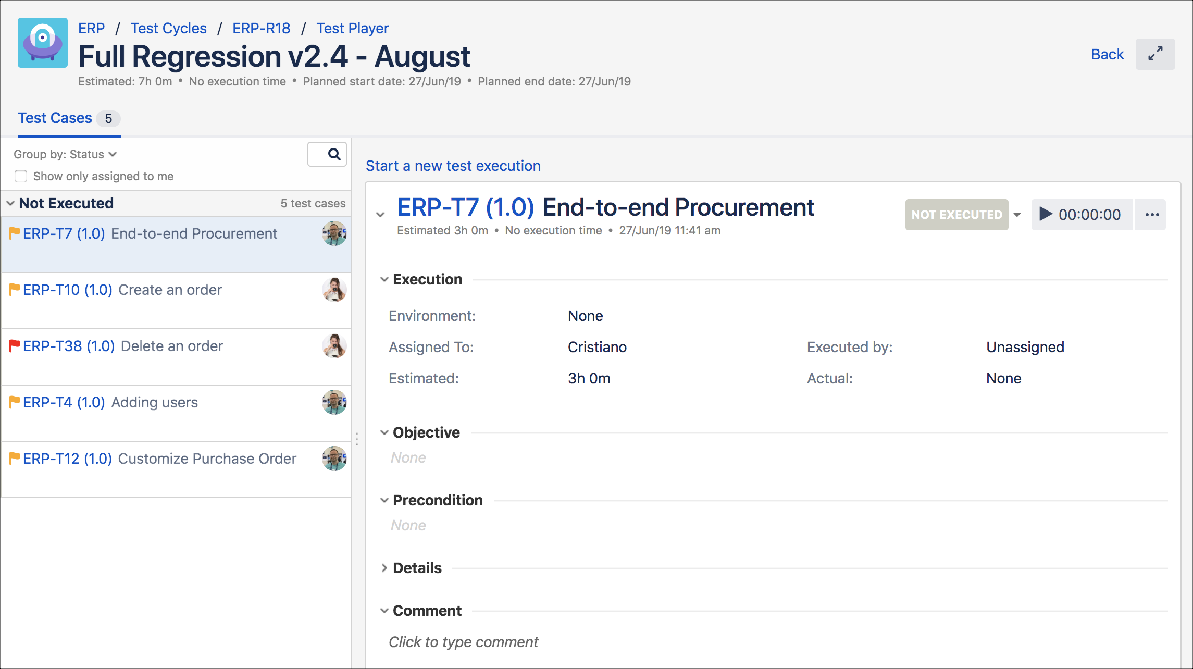Select the Test Cases tab
The height and width of the screenshot is (669, 1193).
tap(55, 118)
